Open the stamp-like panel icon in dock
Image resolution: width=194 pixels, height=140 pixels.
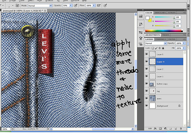point(140,44)
